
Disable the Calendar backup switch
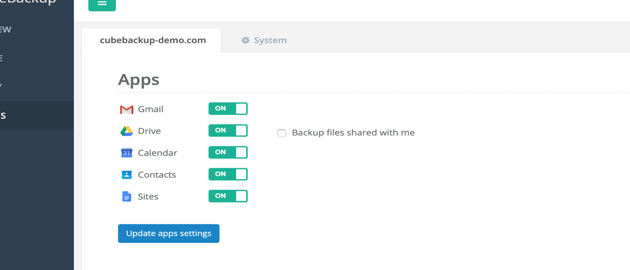(x=228, y=152)
